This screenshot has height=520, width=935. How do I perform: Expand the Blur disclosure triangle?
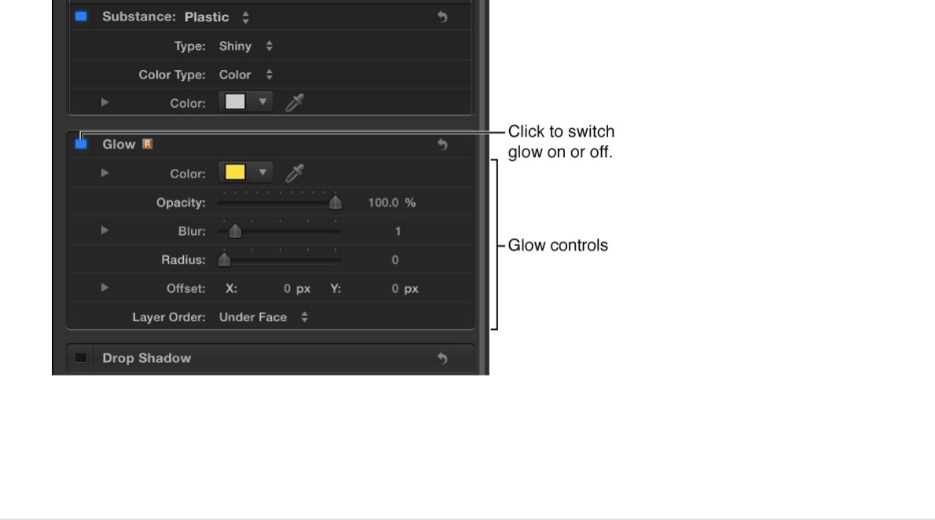tap(105, 231)
